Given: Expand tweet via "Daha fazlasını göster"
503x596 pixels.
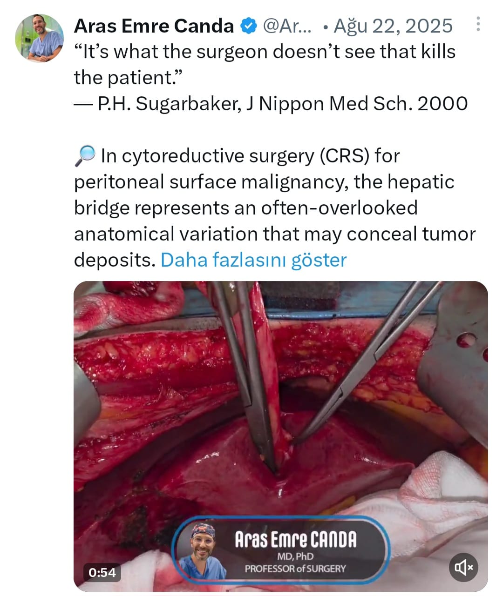Looking at the screenshot, I should [253, 260].
